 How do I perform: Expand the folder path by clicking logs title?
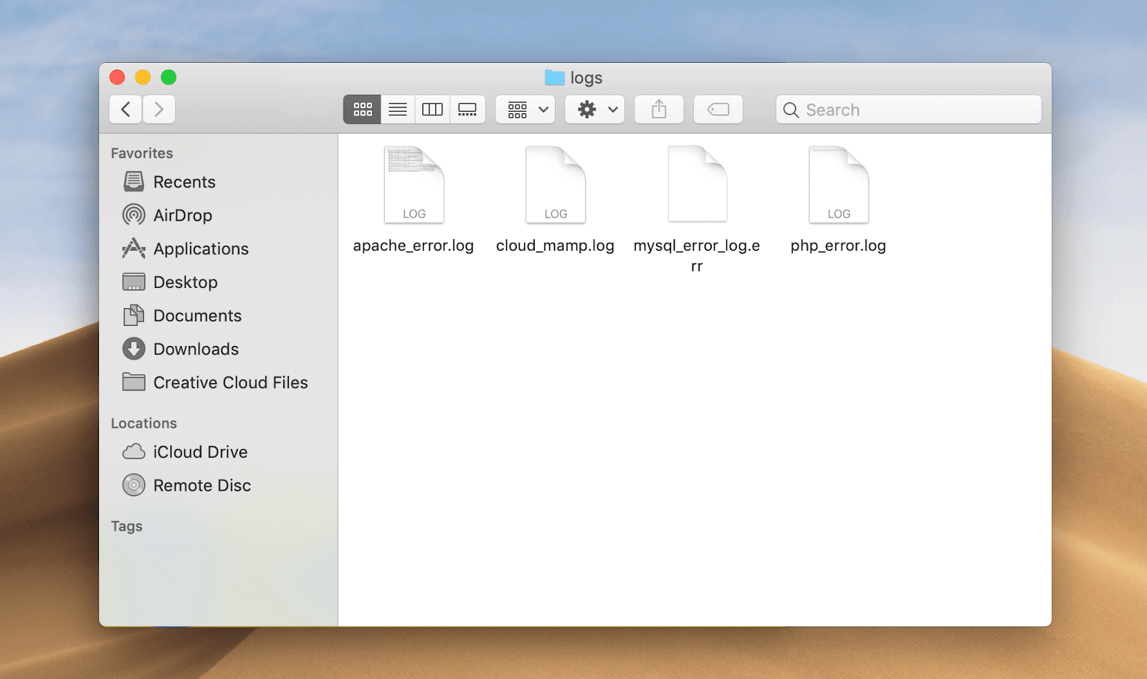[x=586, y=77]
